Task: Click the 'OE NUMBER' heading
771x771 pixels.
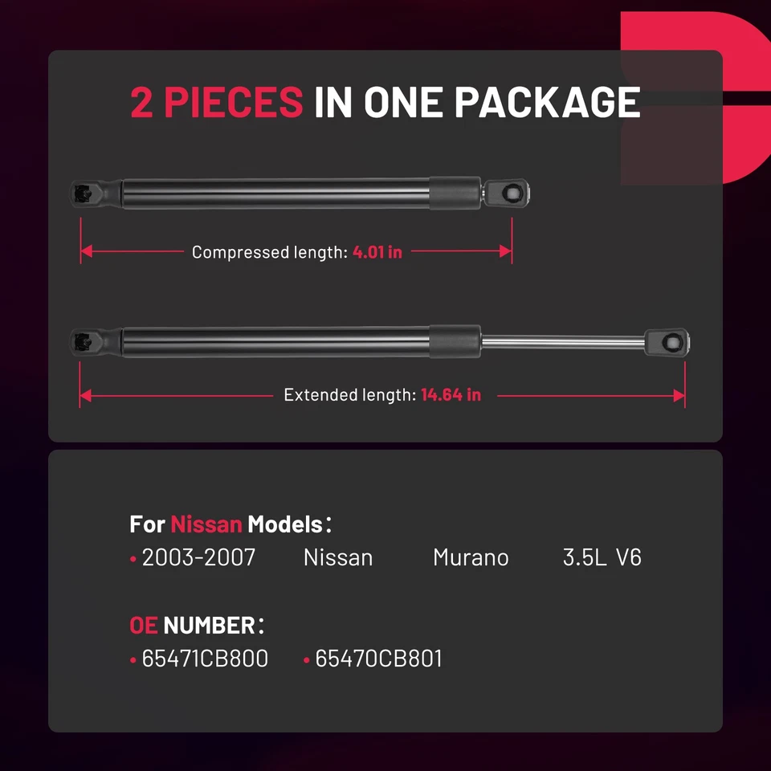Action: pos(198,626)
